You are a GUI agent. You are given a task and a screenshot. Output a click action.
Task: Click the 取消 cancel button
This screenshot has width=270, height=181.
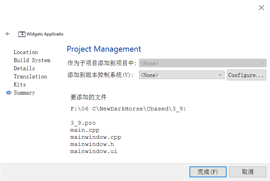point(248,172)
